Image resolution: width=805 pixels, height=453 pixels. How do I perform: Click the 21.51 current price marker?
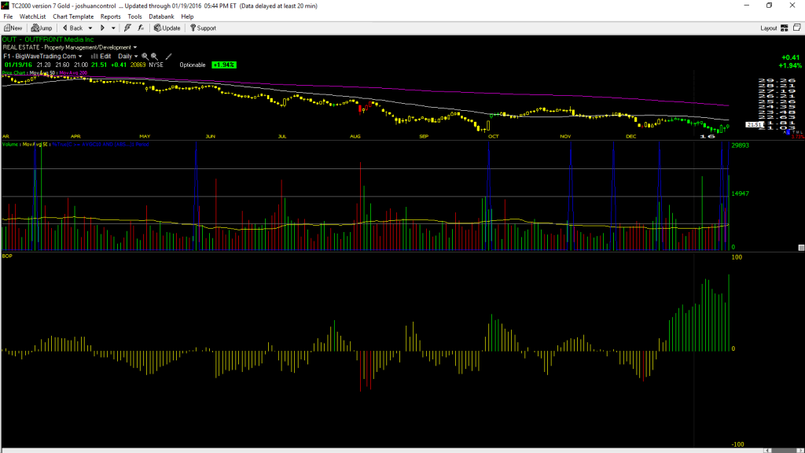click(x=754, y=125)
